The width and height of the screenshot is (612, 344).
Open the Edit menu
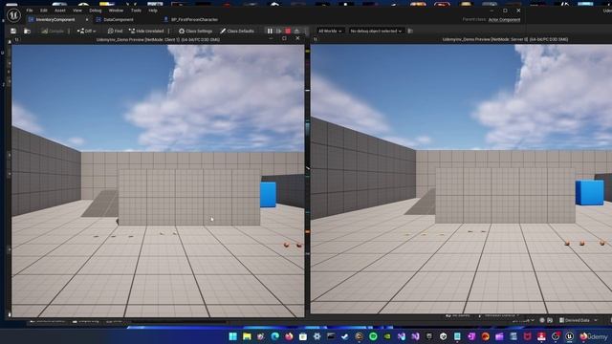pyautogui.click(x=44, y=11)
